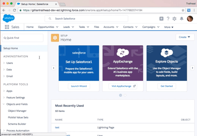197x136 pixels.
Task: Open the Contacts tab dropdown arrow
Action: pyautogui.click(x=136, y=27)
